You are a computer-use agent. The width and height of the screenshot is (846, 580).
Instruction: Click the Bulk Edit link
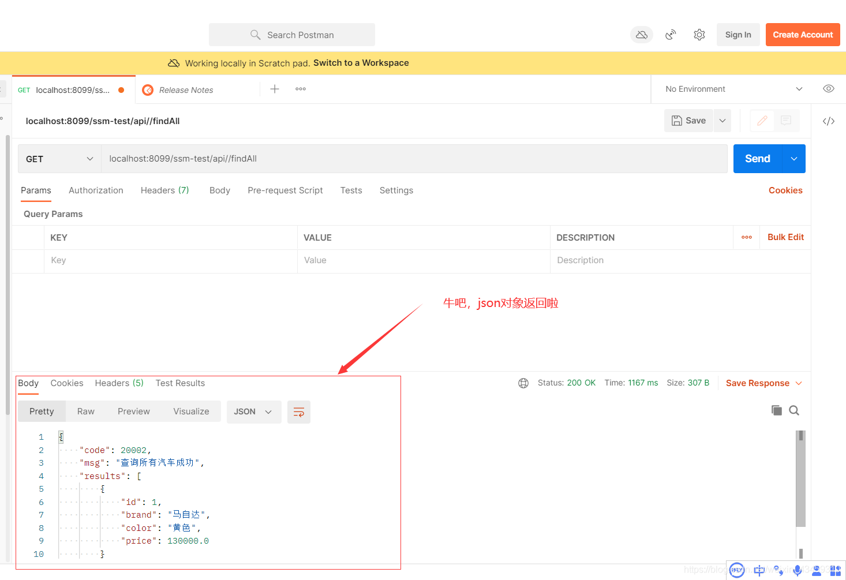pos(785,237)
